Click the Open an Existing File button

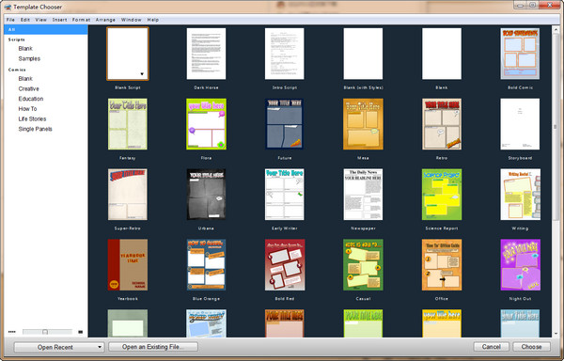pos(153,347)
